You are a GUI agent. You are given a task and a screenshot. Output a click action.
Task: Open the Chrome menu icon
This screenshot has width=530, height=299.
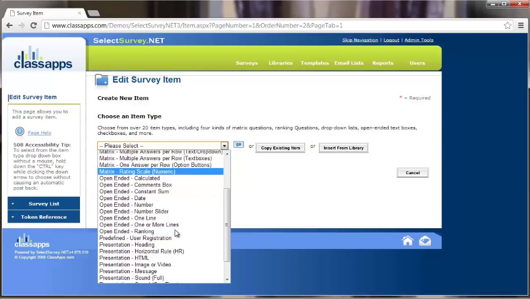(x=520, y=25)
